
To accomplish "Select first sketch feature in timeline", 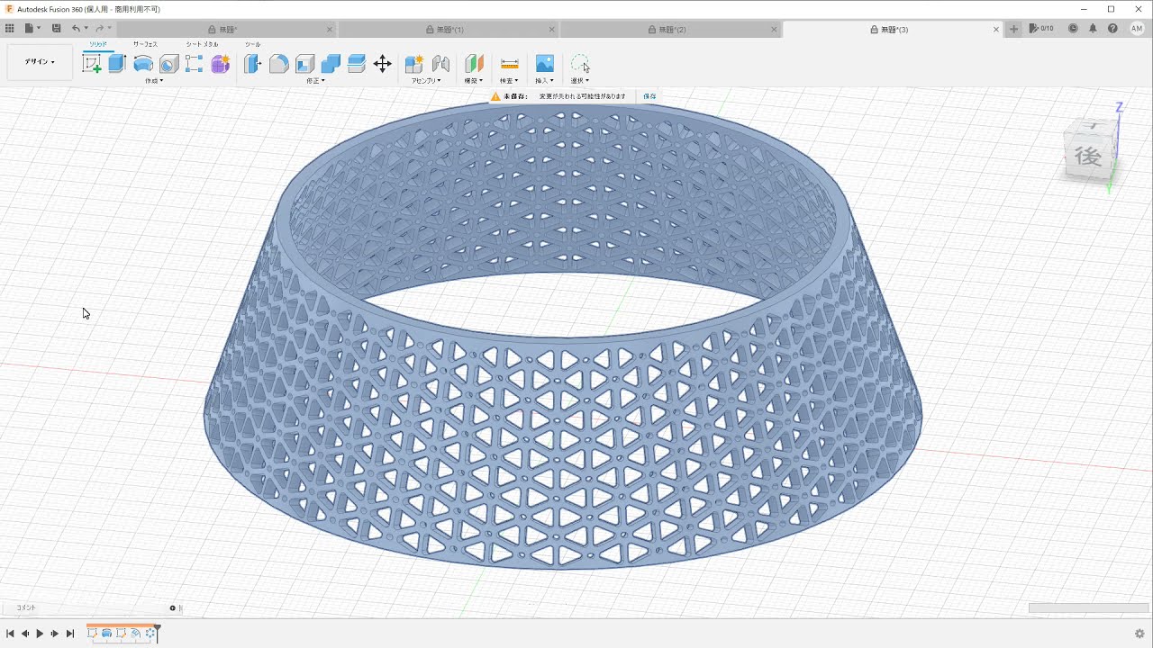I will point(92,634).
